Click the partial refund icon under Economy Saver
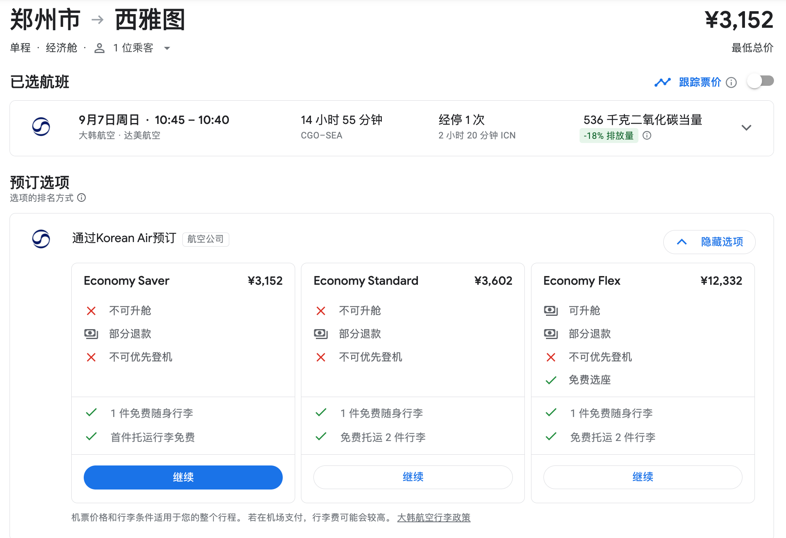Screen dimensions: 786x538 [91, 334]
